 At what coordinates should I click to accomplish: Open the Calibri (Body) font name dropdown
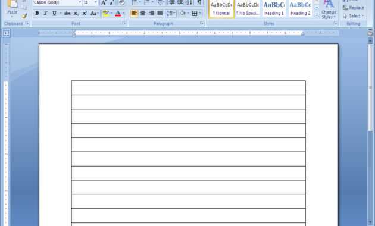click(x=79, y=2)
